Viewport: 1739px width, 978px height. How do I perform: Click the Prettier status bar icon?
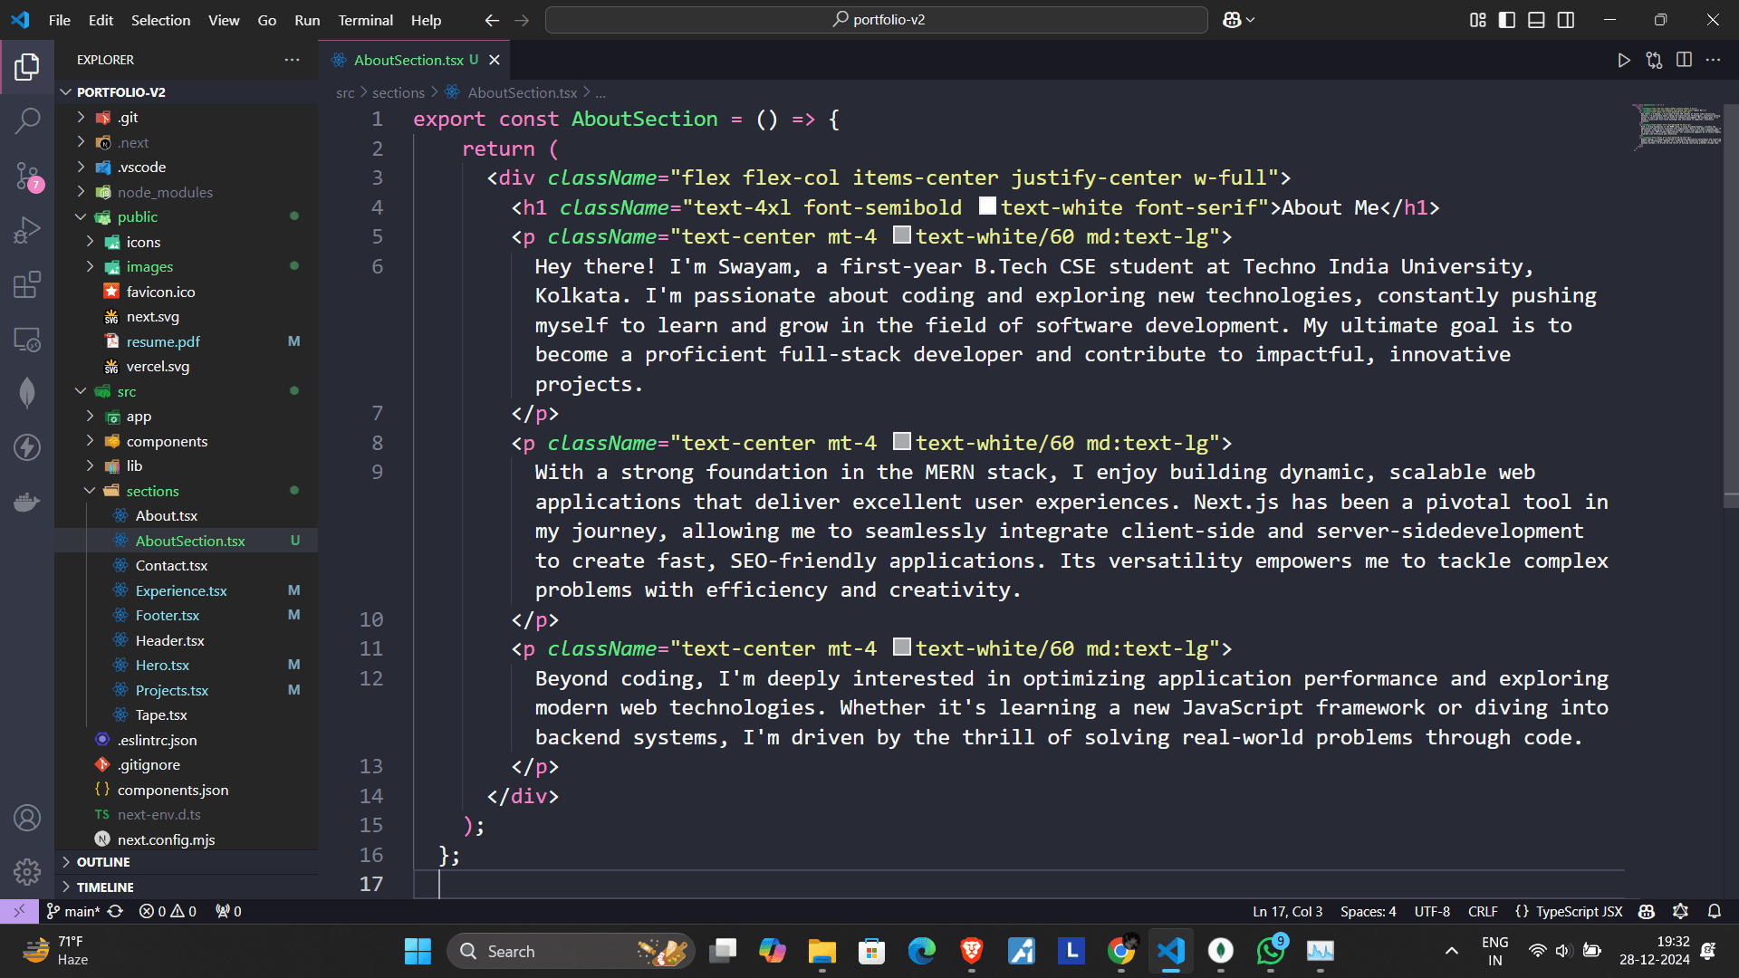pos(1681,911)
